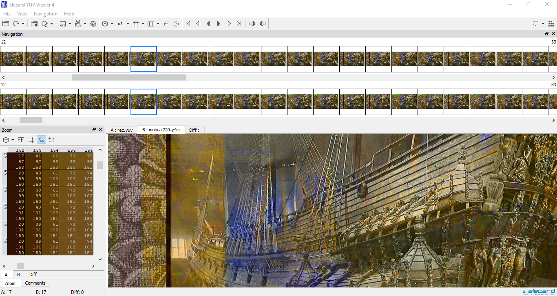Close the Zoom panel
The image size is (557, 296).
tap(101, 130)
